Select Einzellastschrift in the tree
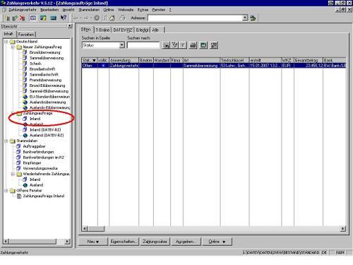This screenshot has height=265, width=353. tap(42, 69)
